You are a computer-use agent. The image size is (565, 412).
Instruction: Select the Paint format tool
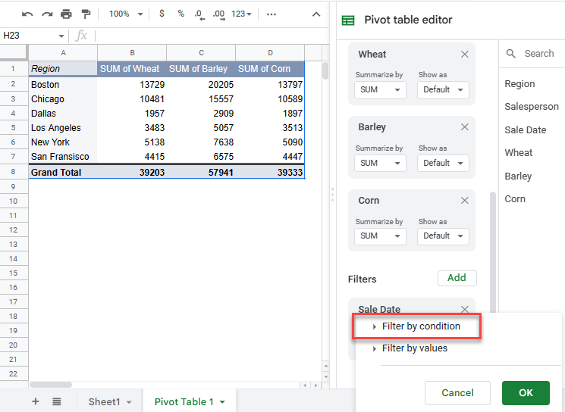86,14
